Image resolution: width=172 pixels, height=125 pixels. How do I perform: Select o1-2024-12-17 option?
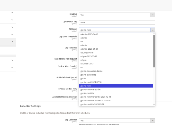click(x=116, y=64)
